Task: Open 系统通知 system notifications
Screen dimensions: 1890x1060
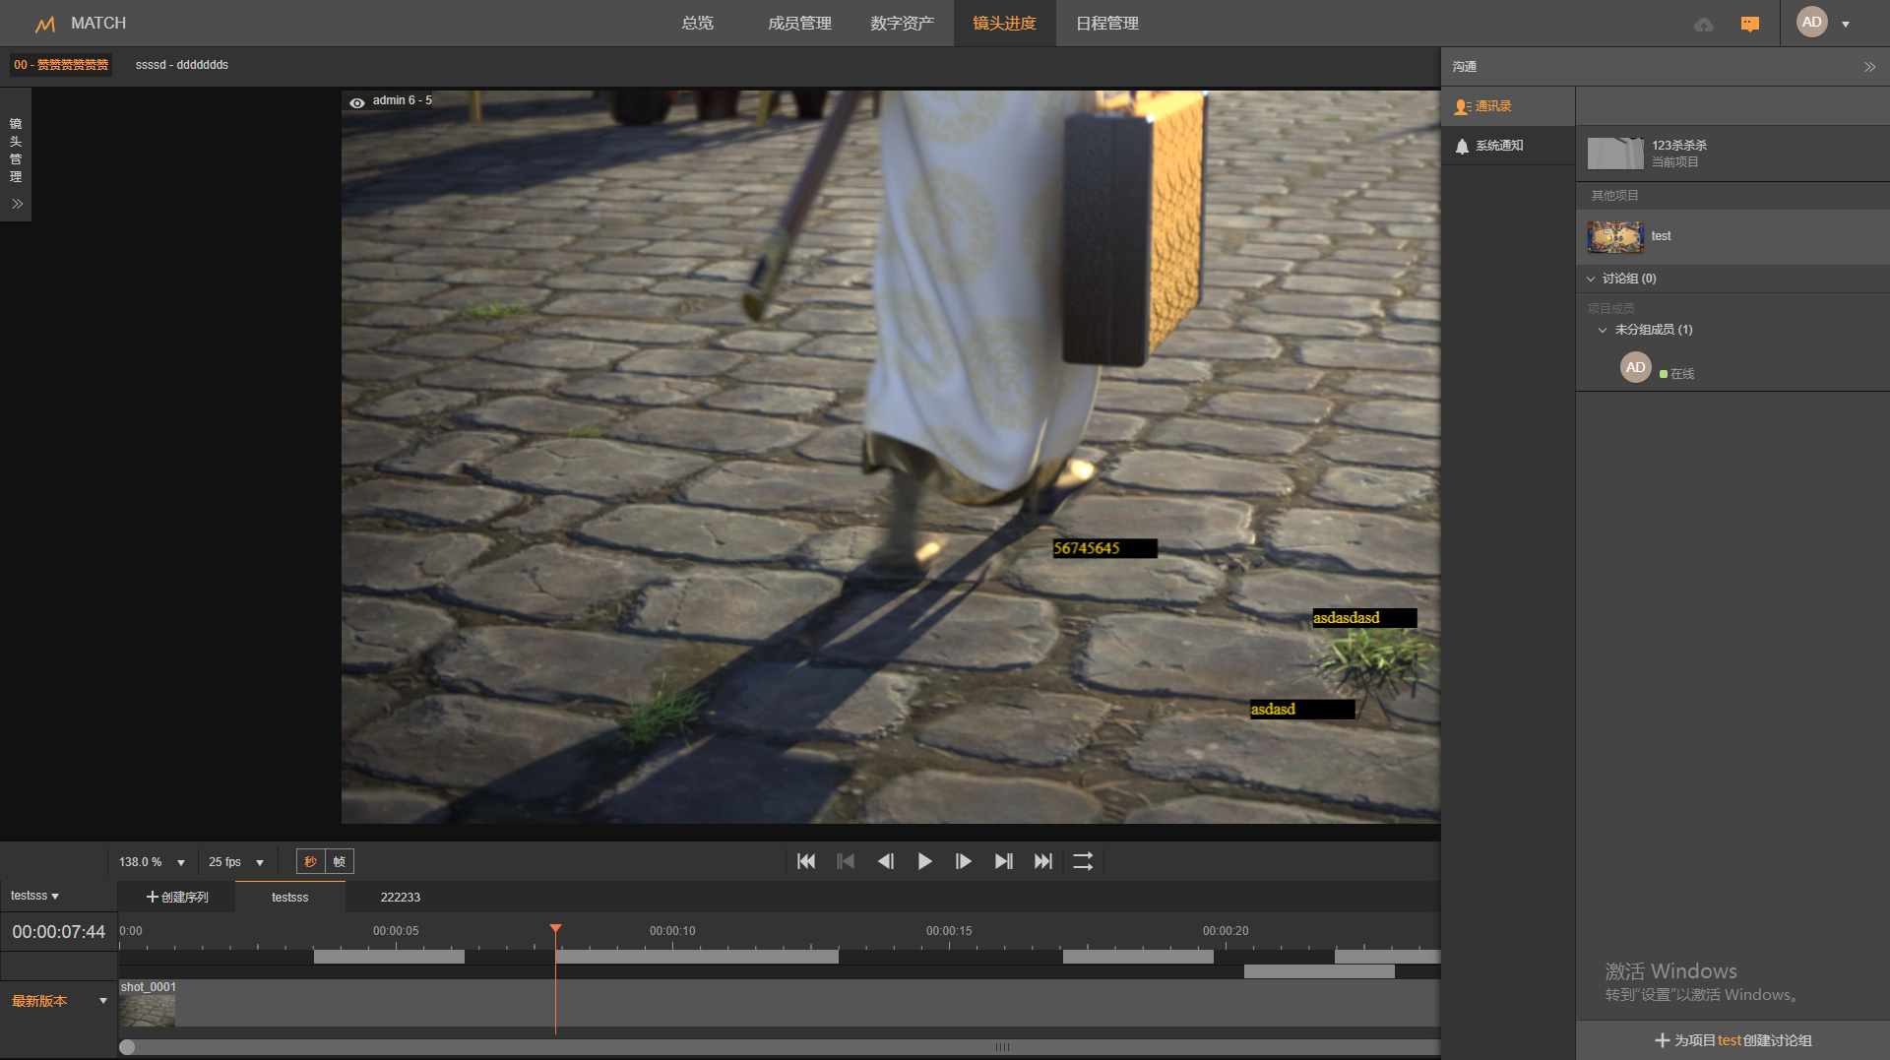Action: [x=1508, y=146]
